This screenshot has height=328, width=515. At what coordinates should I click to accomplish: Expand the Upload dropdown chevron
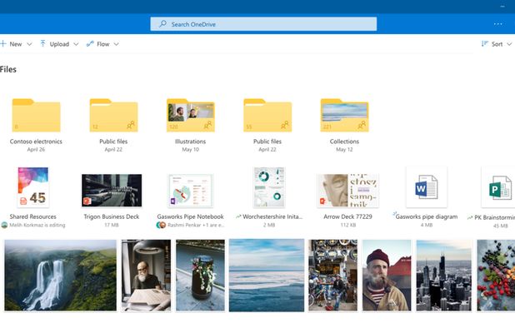[x=76, y=44]
